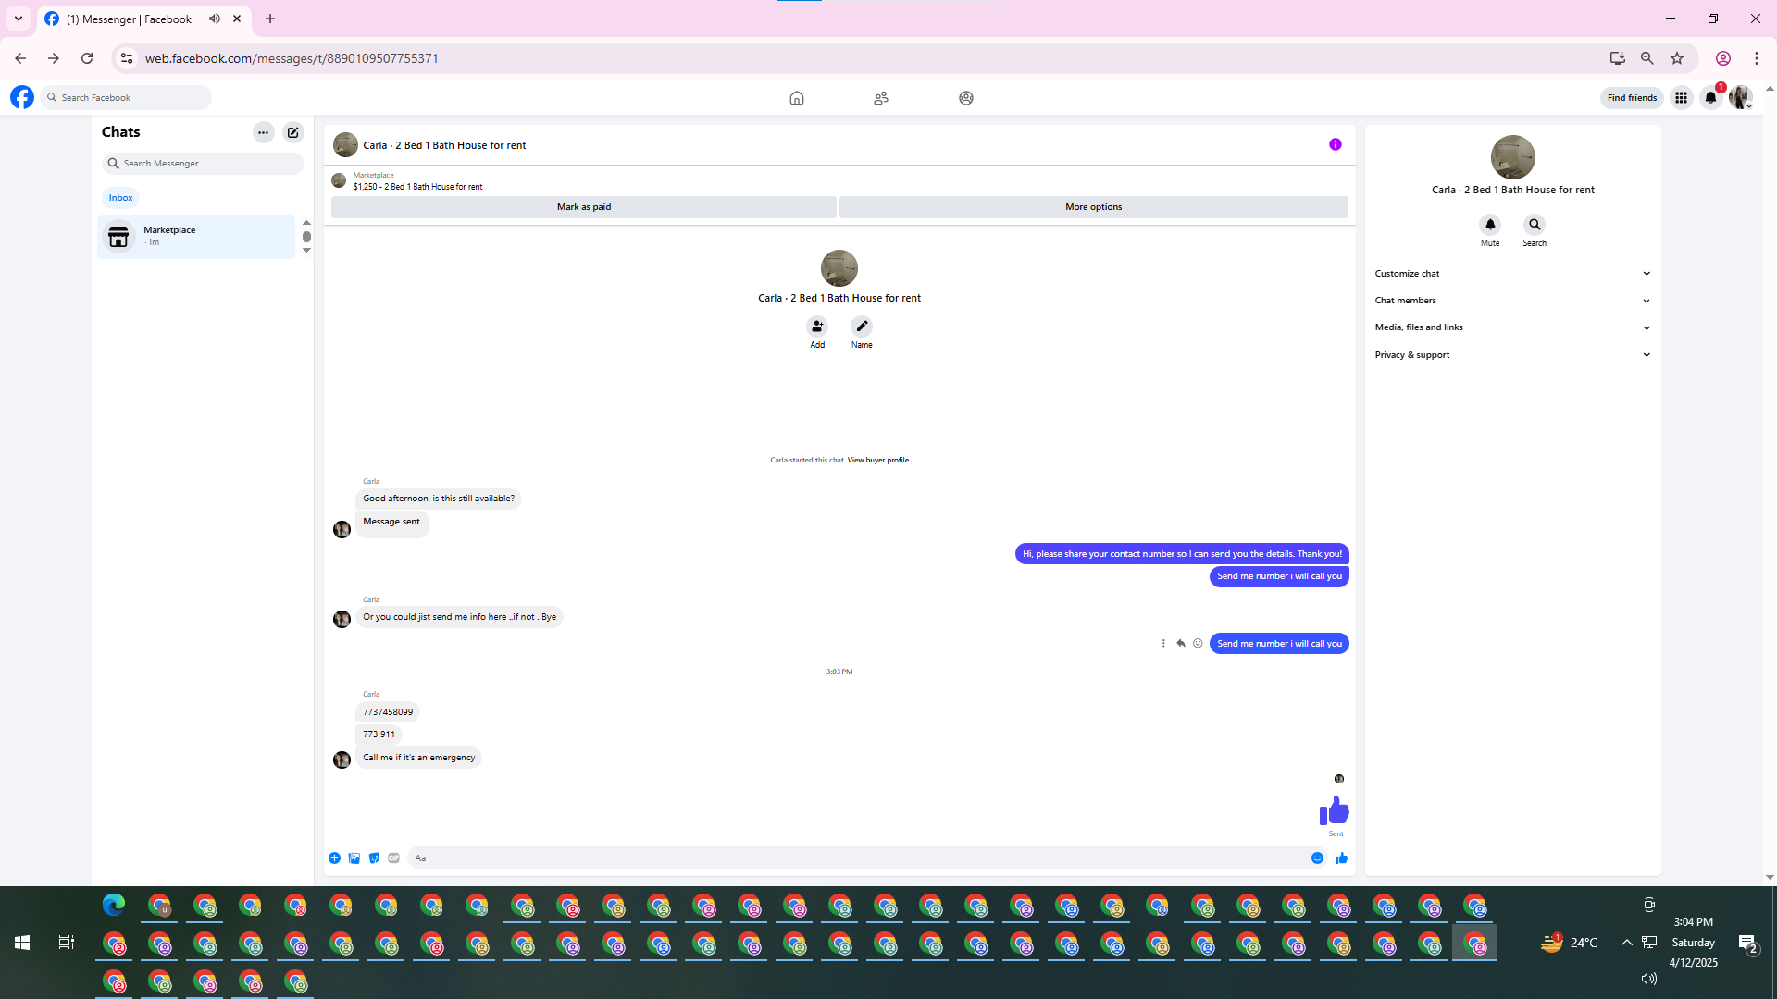1777x999 pixels.
Task: Click the Search Messenger field
Action: [x=203, y=164]
